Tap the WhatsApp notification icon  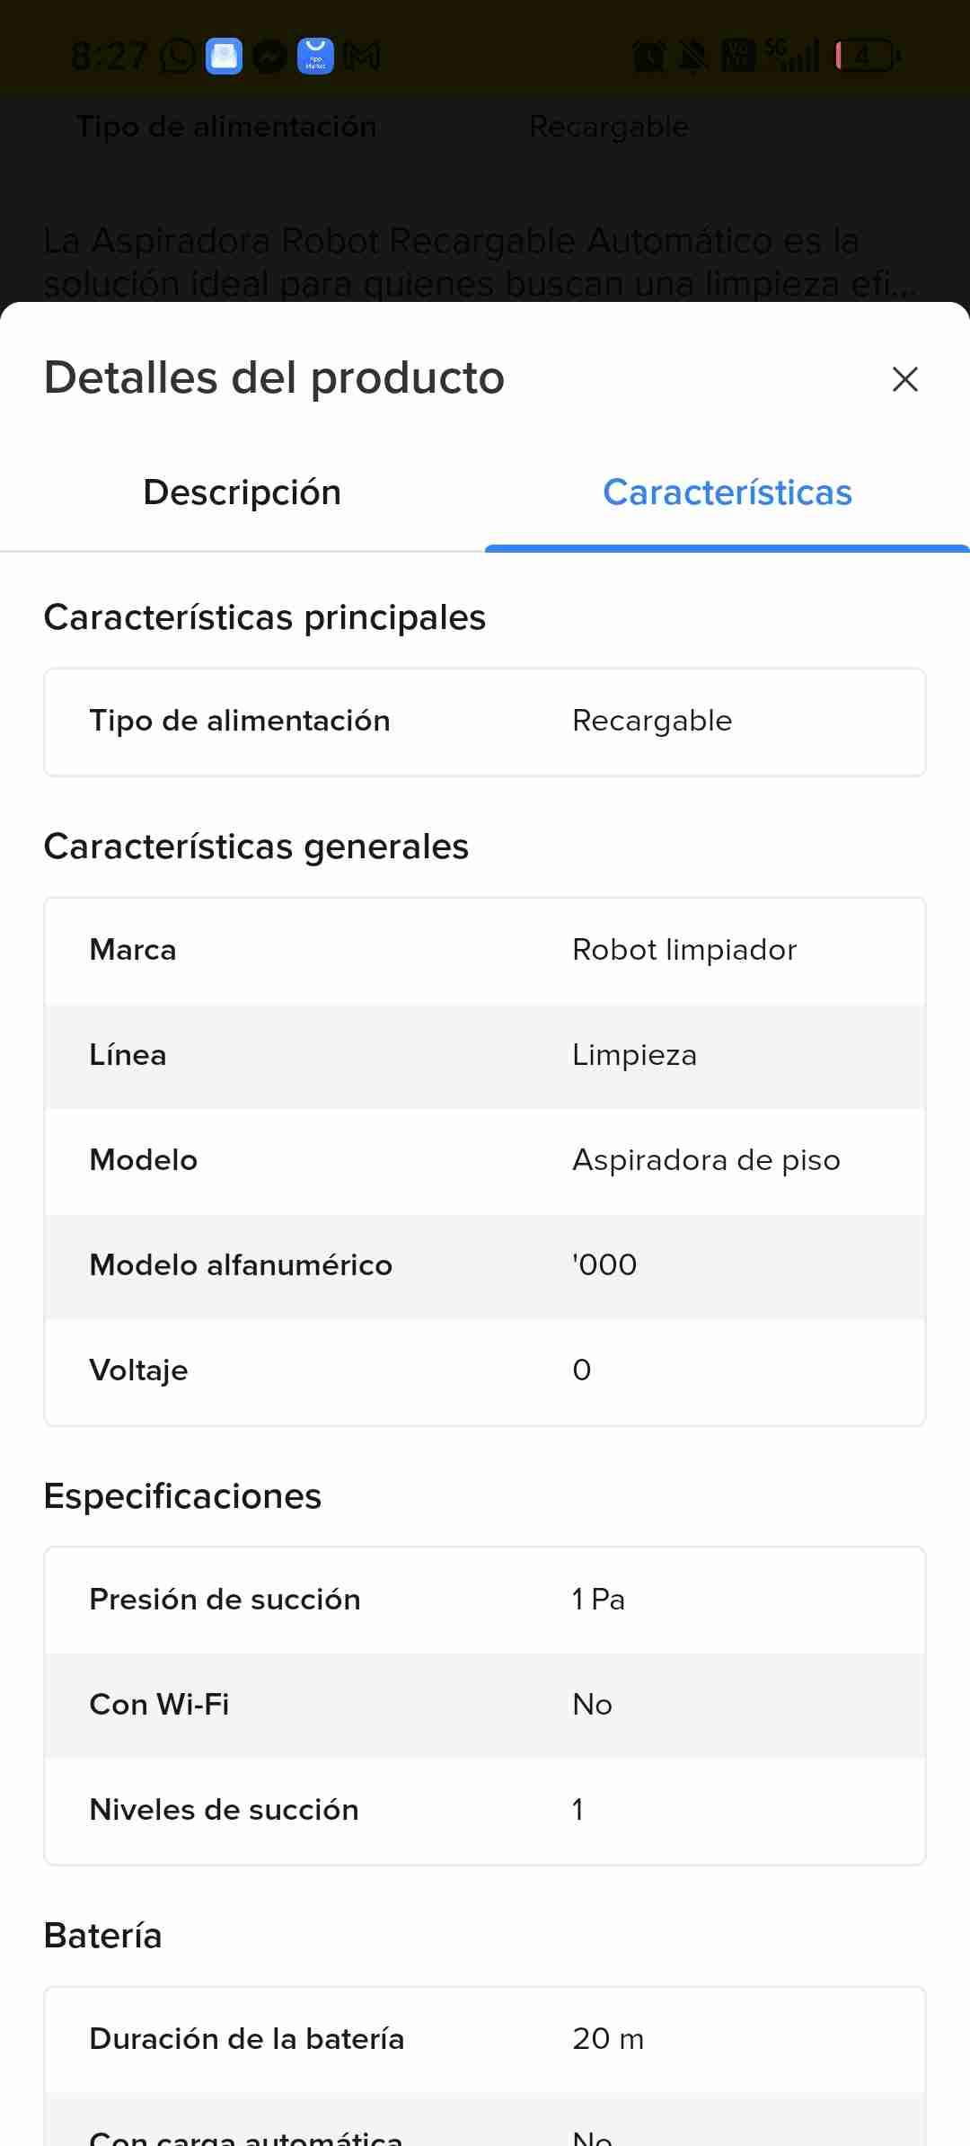[x=177, y=57]
